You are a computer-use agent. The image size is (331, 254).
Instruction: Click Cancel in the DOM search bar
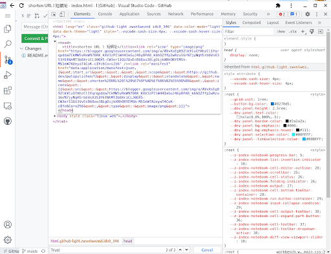click(208, 250)
